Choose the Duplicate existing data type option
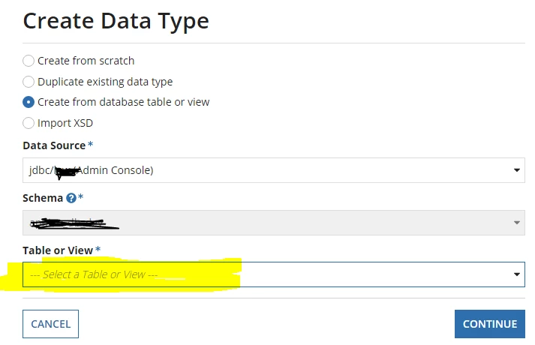The image size is (535, 345). tap(29, 82)
